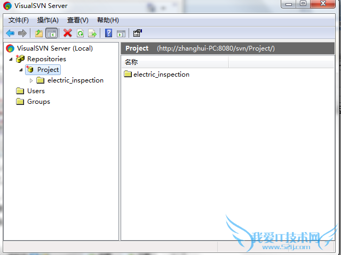Image resolution: width=341 pixels, height=255 pixels.
Task: Click the Repositories node icon
Action: point(20,59)
